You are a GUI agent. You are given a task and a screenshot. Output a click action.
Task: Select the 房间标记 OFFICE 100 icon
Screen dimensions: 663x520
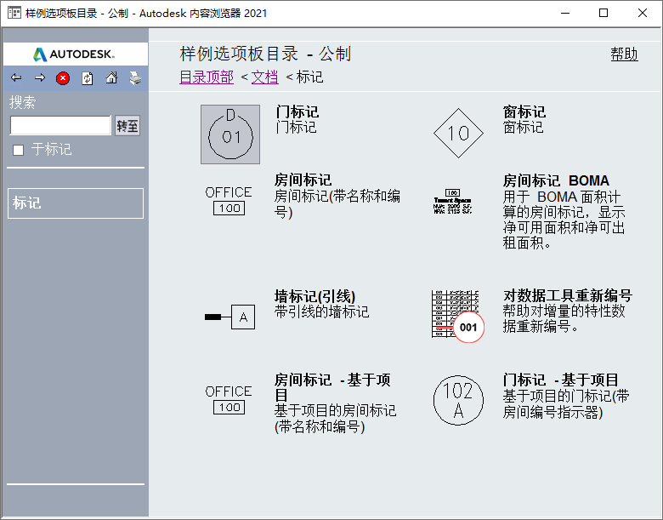pyautogui.click(x=229, y=200)
